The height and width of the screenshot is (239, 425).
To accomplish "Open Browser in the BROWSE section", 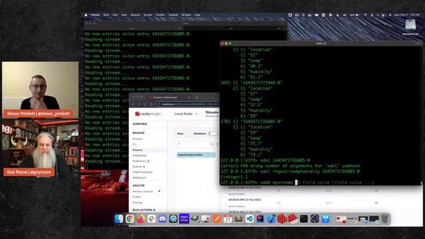I will click(137, 139).
